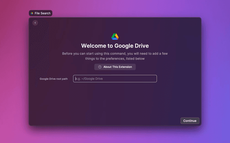Click the desktop wallpaper right of the window
The image size is (230, 143).
click(x=216, y=71)
